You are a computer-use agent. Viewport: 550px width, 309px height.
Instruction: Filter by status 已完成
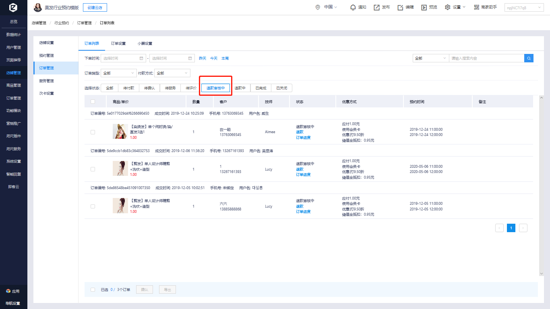pos(261,88)
